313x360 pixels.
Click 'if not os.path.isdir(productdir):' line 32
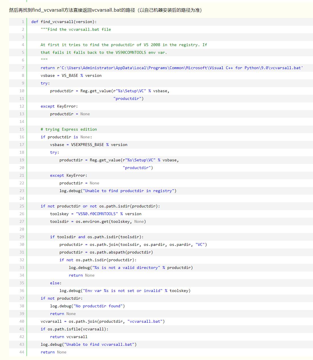click(x=98, y=260)
